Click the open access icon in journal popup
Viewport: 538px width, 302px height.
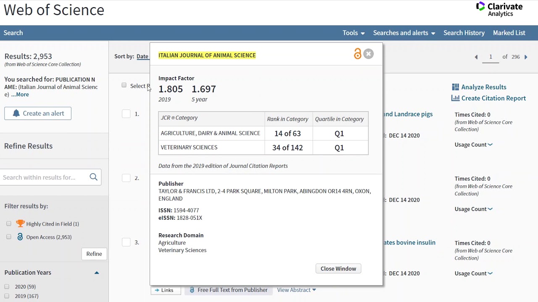(x=358, y=54)
